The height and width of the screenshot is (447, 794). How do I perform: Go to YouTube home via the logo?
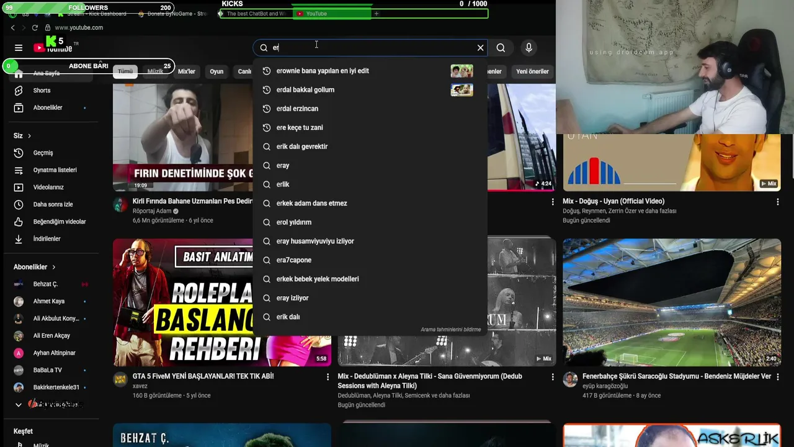(x=53, y=47)
